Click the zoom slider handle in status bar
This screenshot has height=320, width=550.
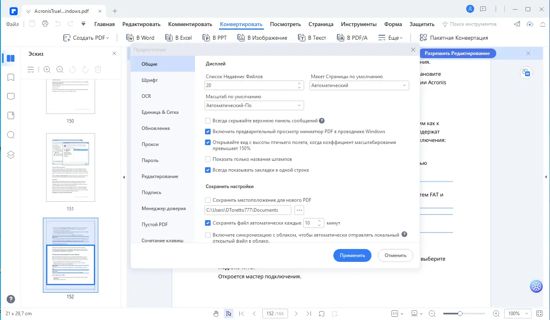(x=460, y=314)
